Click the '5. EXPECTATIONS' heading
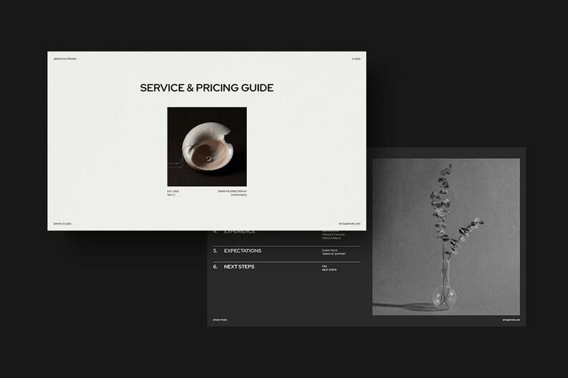 pyautogui.click(x=238, y=251)
